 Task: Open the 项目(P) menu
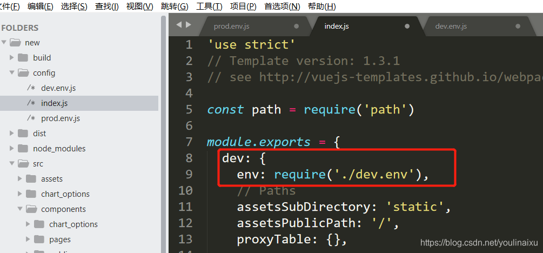[243, 6]
